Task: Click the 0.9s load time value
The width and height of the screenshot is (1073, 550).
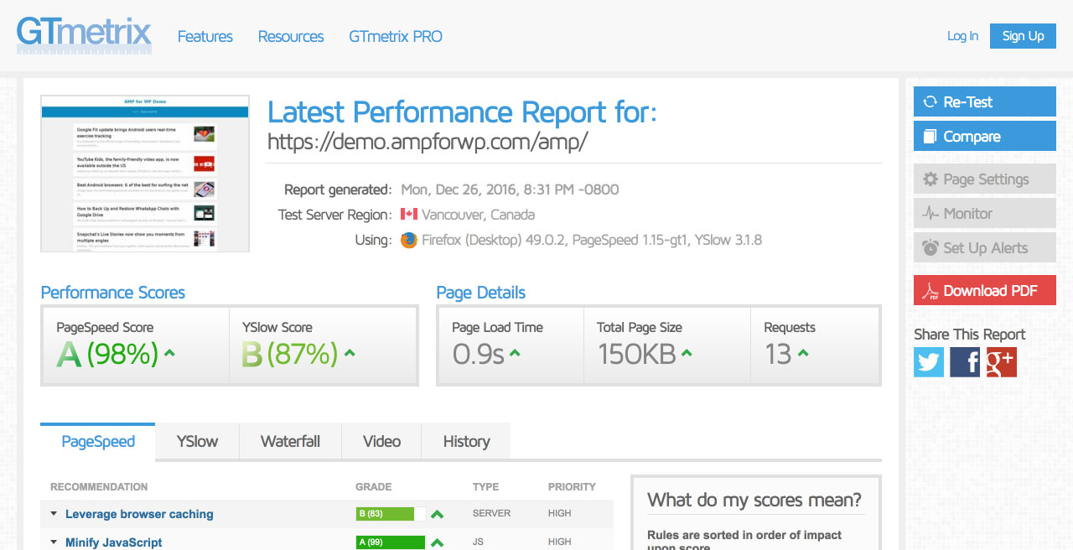Action: click(x=479, y=354)
